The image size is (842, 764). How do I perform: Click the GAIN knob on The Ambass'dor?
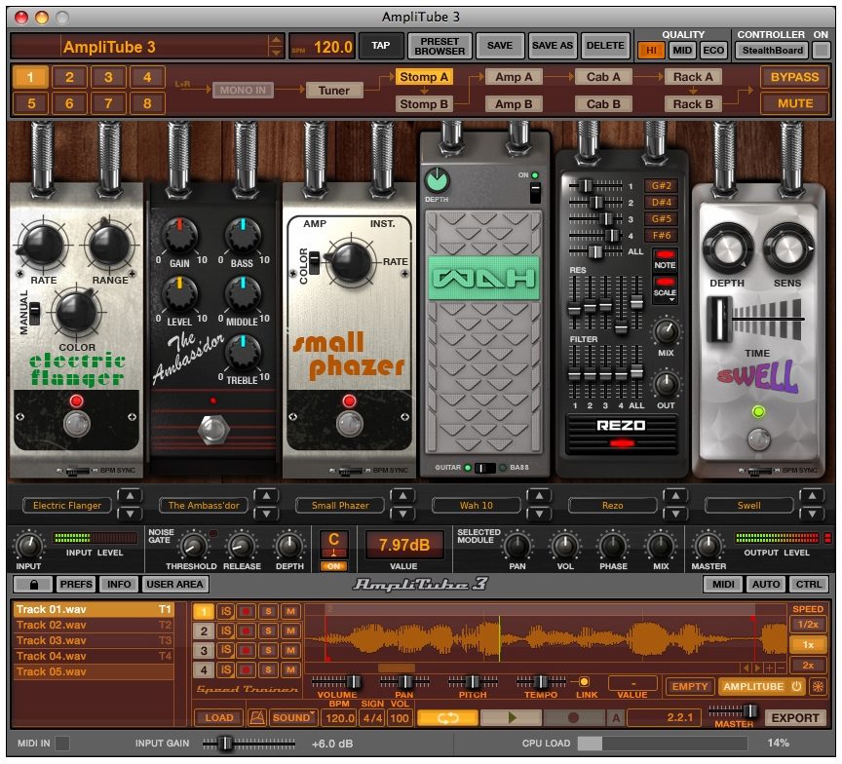pos(180,236)
